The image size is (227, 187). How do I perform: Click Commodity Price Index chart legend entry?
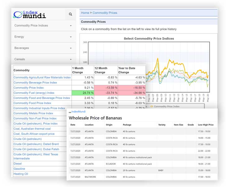[x=165, y=107]
